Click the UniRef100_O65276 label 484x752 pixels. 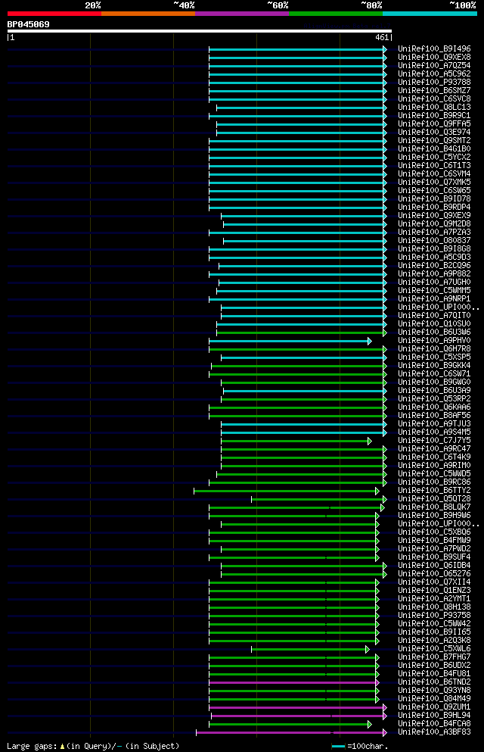coord(434,573)
